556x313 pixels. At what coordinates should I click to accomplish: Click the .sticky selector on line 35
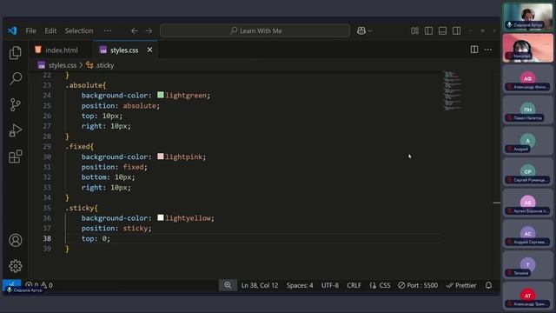coord(82,208)
